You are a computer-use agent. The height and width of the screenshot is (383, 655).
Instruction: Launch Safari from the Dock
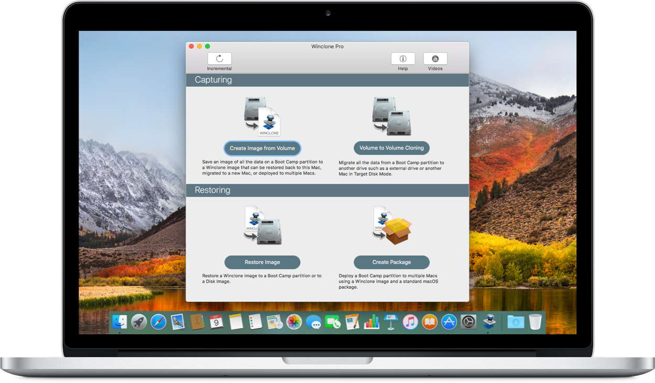coord(158,322)
